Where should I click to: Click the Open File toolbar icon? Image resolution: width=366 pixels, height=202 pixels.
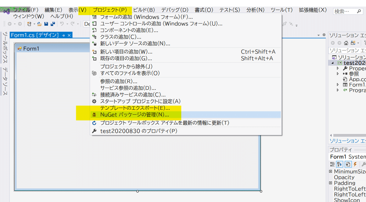click(39, 23)
